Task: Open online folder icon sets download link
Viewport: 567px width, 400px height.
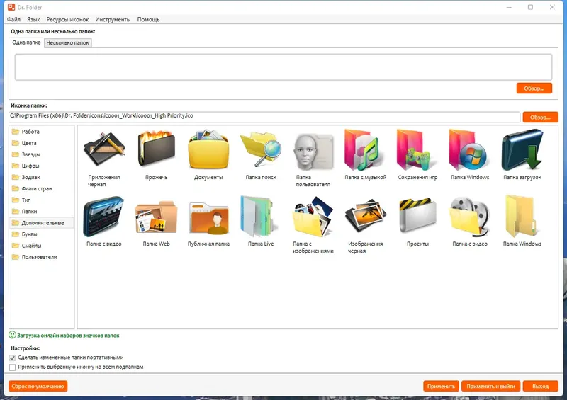Action: pyautogui.click(x=68, y=336)
